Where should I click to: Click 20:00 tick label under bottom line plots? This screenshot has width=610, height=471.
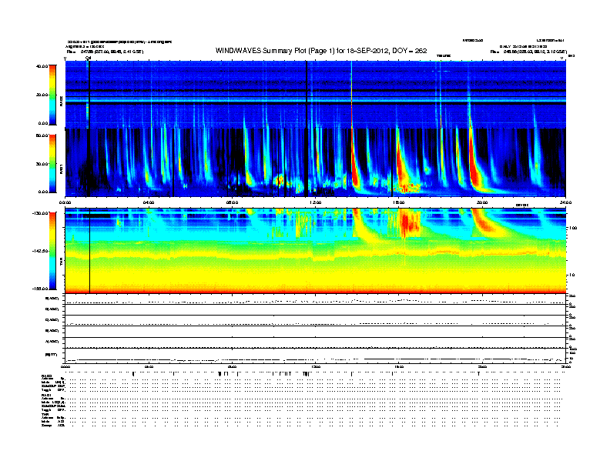(x=482, y=366)
